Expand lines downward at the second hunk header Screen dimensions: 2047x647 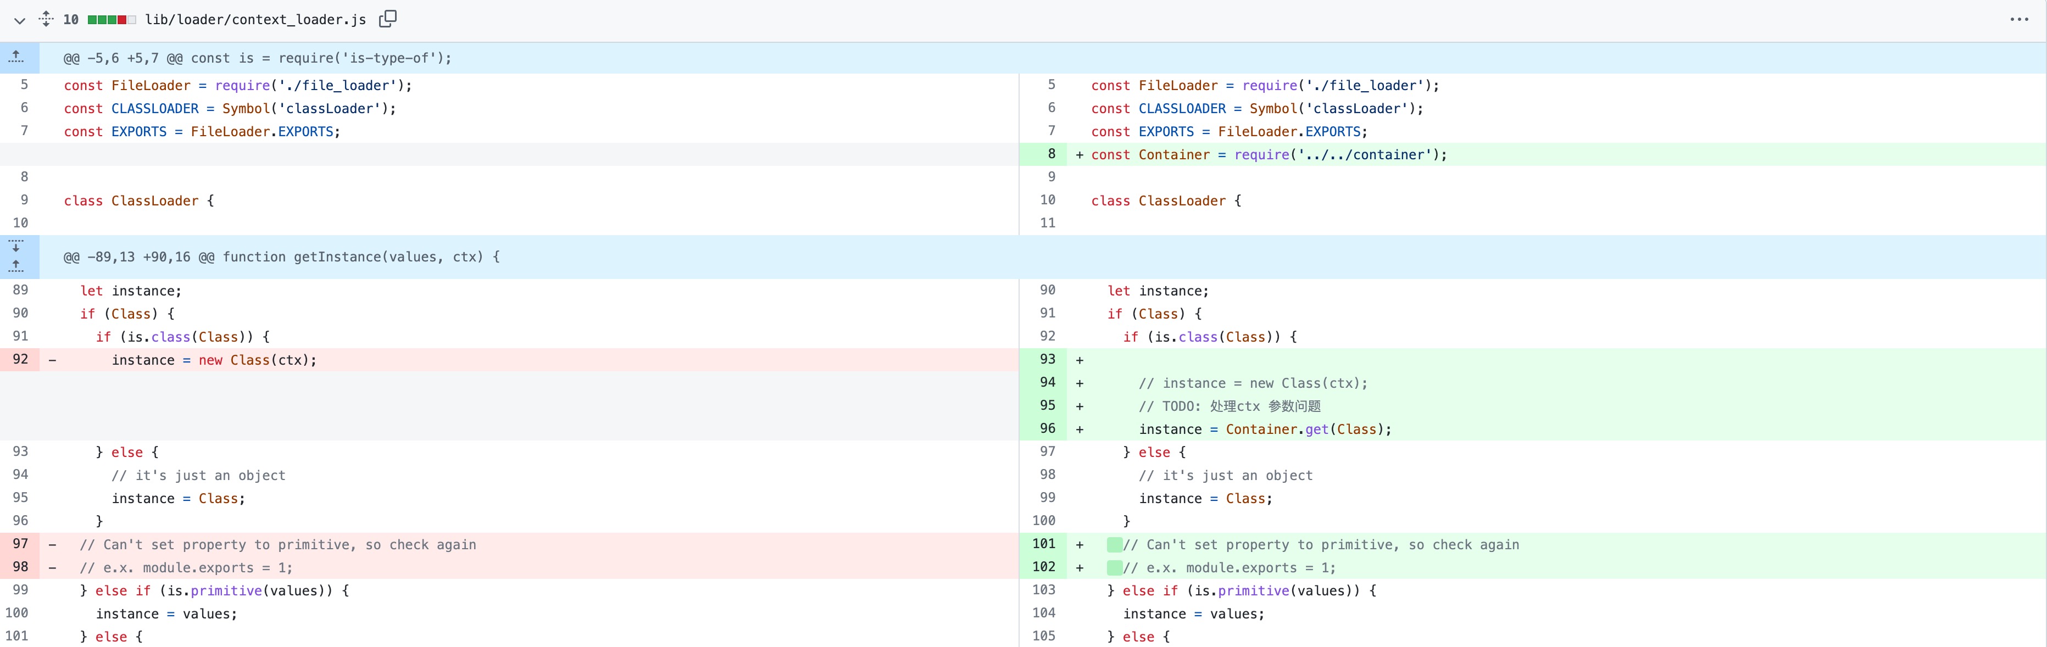click(16, 247)
